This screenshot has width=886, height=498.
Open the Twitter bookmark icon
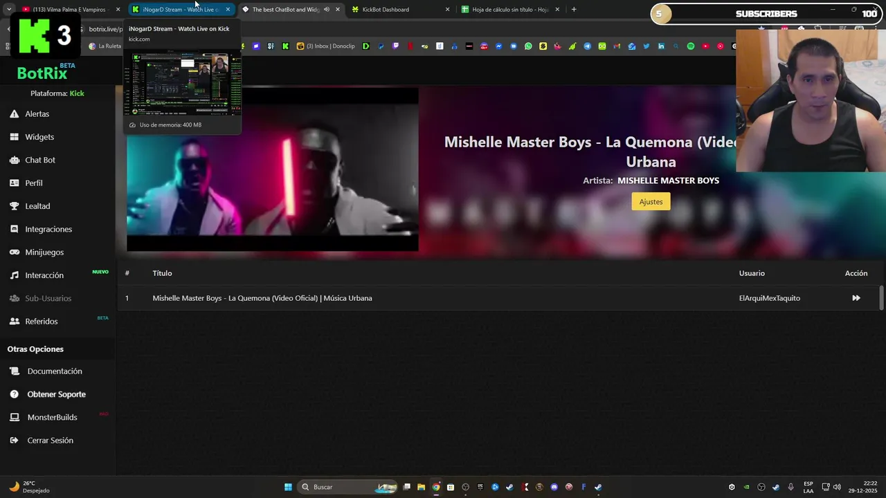click(x=647, y=46)
